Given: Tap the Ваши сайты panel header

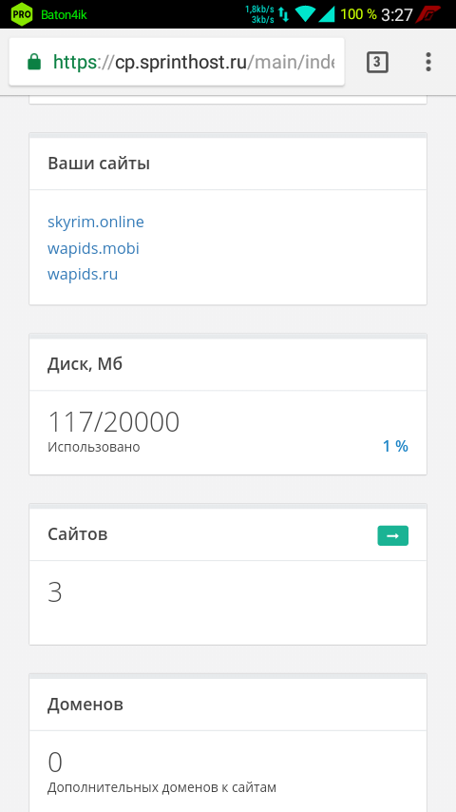Looking at the screenshot, I should point(228,164).
